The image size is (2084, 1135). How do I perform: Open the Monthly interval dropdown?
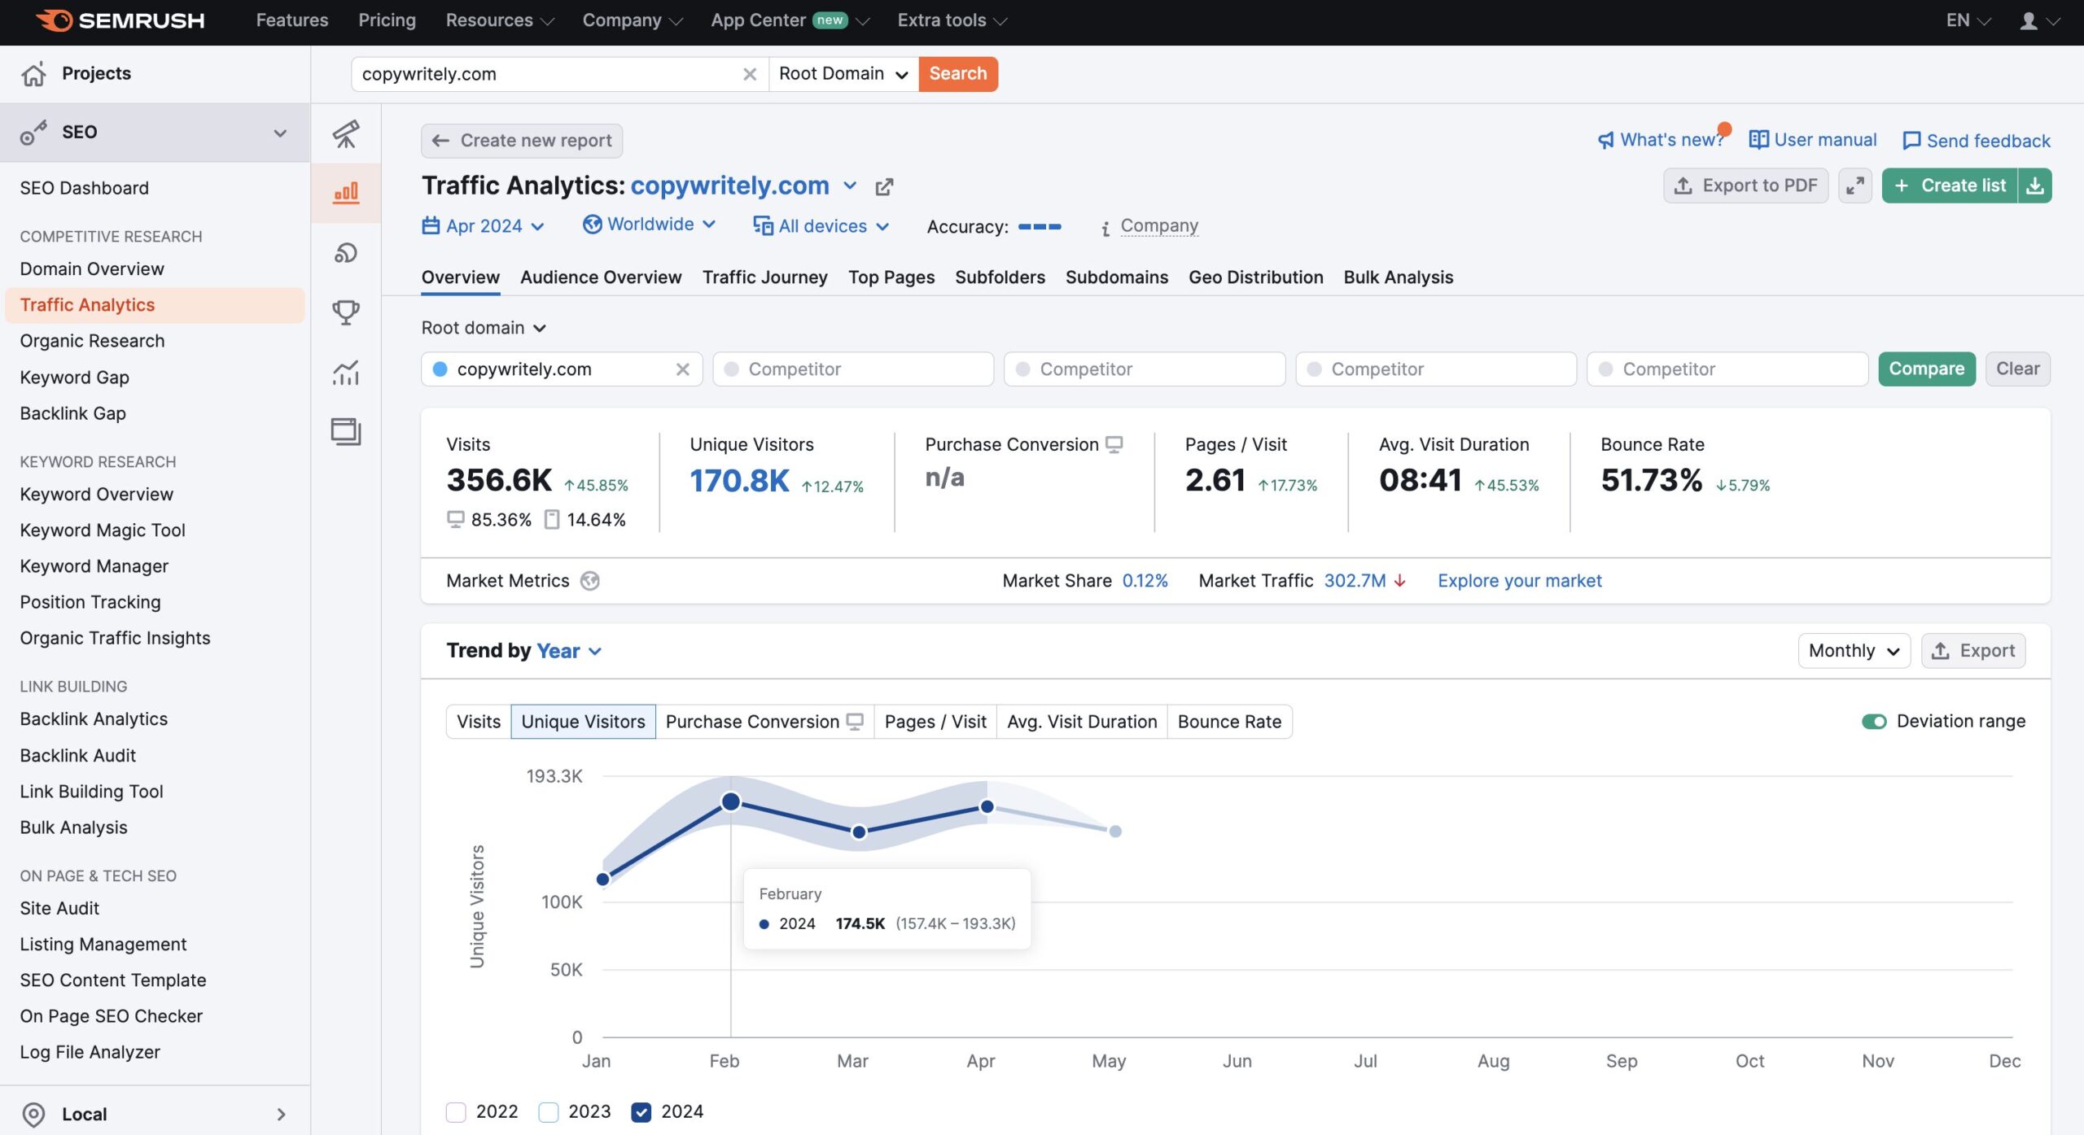click(1853, 651)
